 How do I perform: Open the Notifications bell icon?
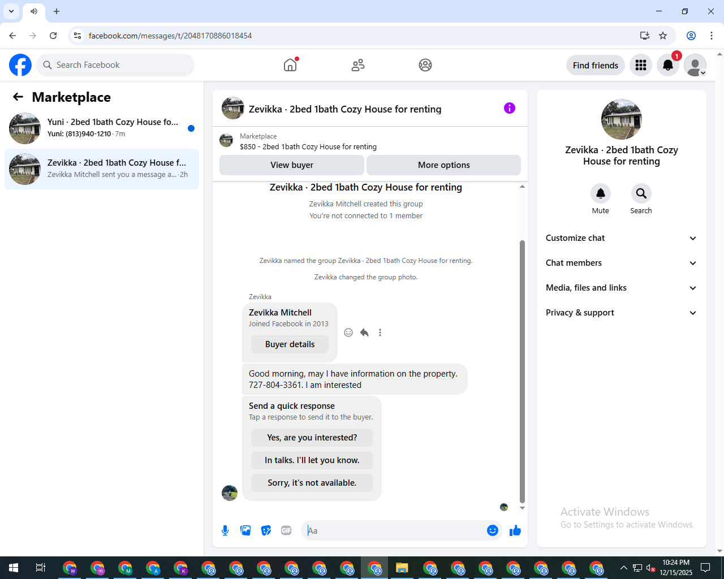[x=668, y=65]
